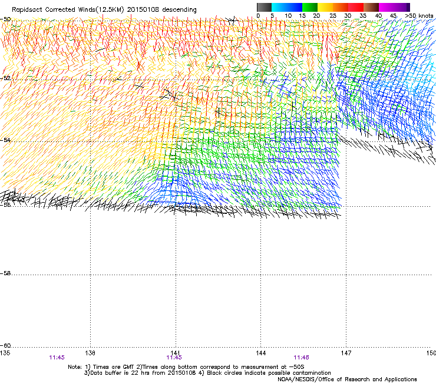Click the 144 longitude axis label
Screen dimensions: 436x383
click(x=261, y=353)
